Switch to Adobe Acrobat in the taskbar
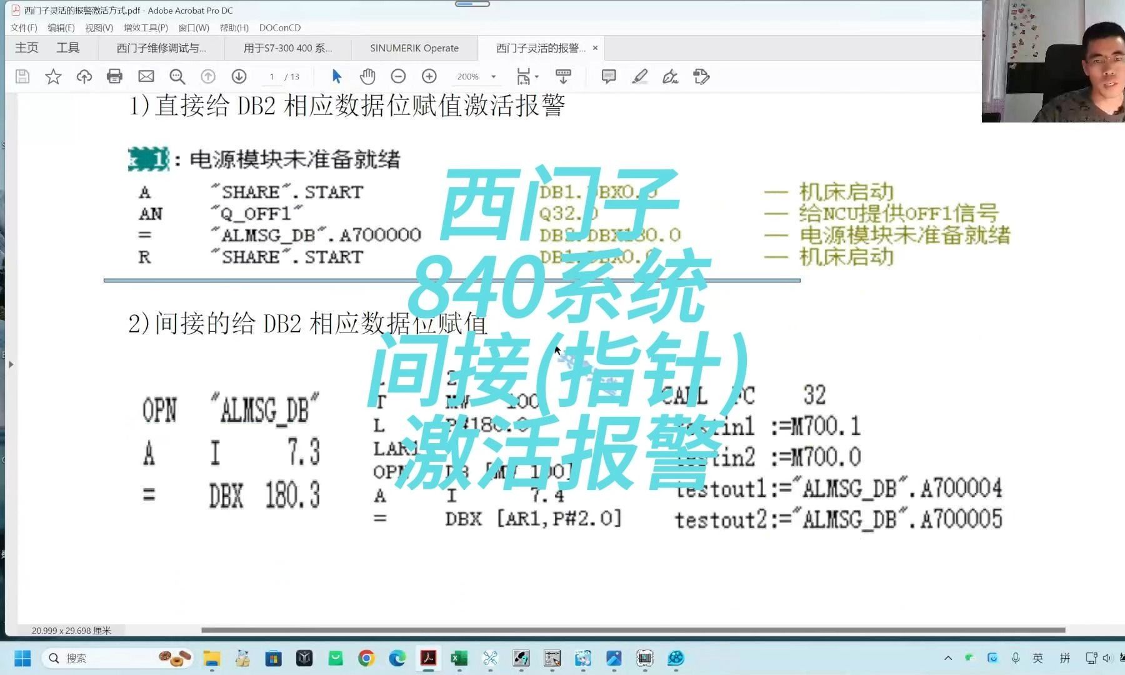This screenshot has height=675, width=1125. (428, 658)
